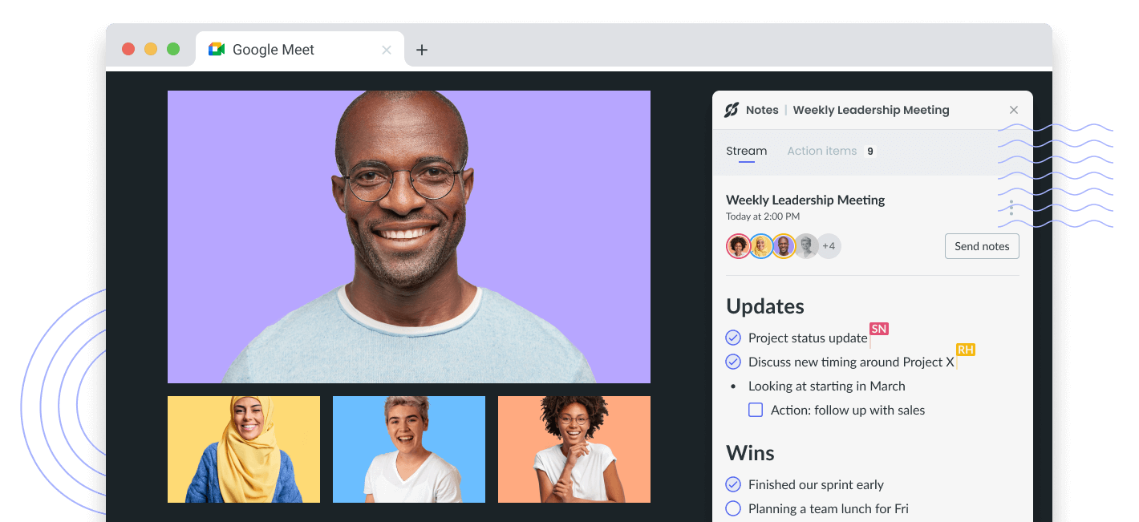Image resolution: width=1139 pixels, height=522 pixels.
Task: Select the Google Meet browser tab
Action: 300,50
